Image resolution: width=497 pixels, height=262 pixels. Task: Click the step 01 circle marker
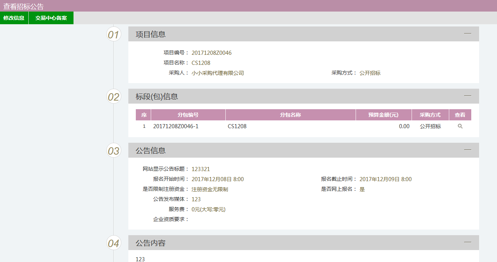[113, 35]
